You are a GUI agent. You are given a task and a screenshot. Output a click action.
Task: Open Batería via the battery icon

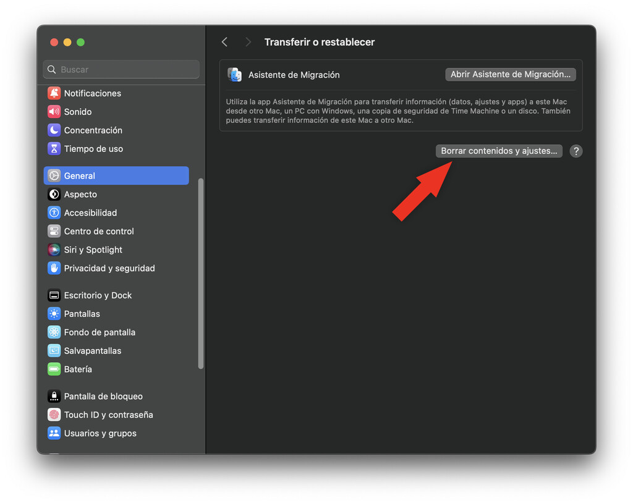coord(54,369)
